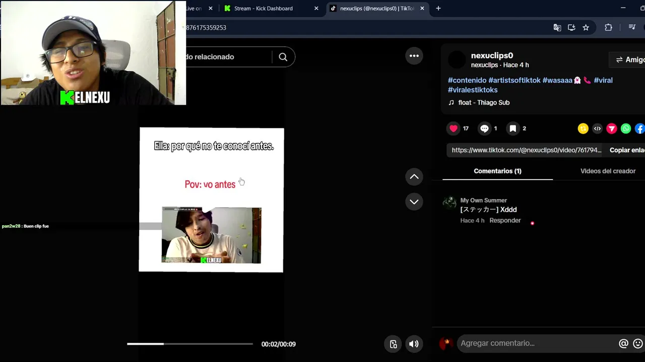Like the video with the heart icon

[x=454, y=129]
